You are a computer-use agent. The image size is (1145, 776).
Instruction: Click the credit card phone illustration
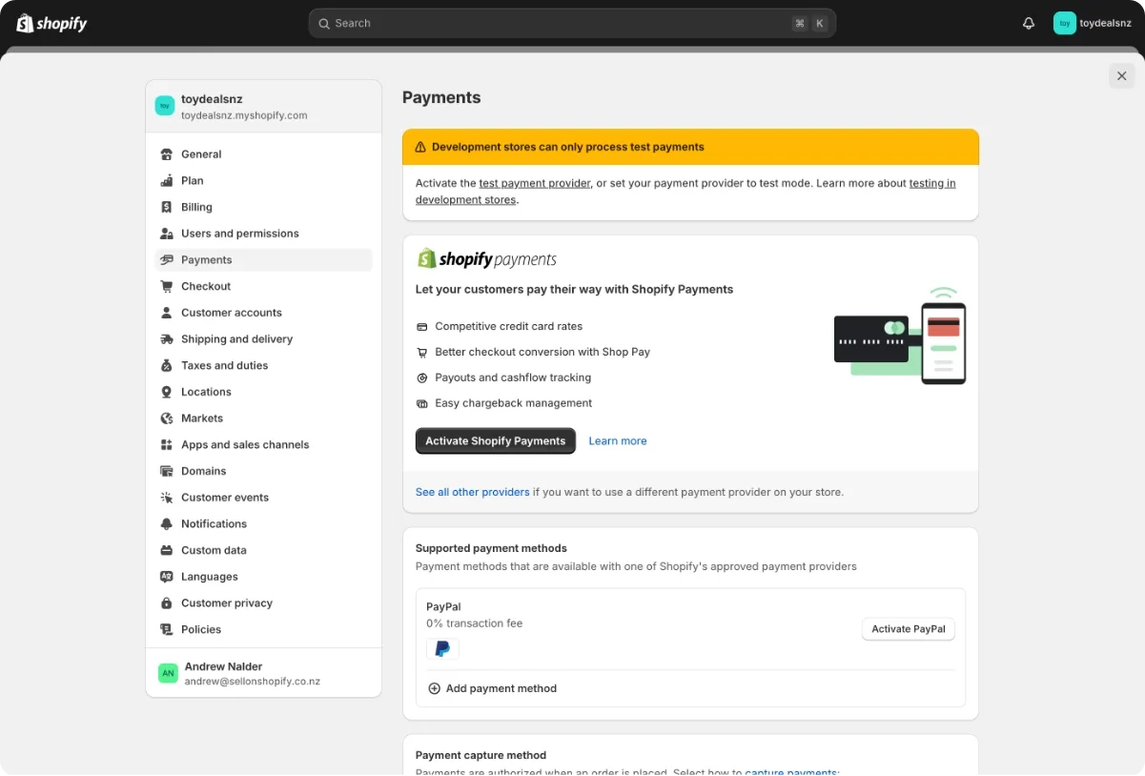[900, 337]
